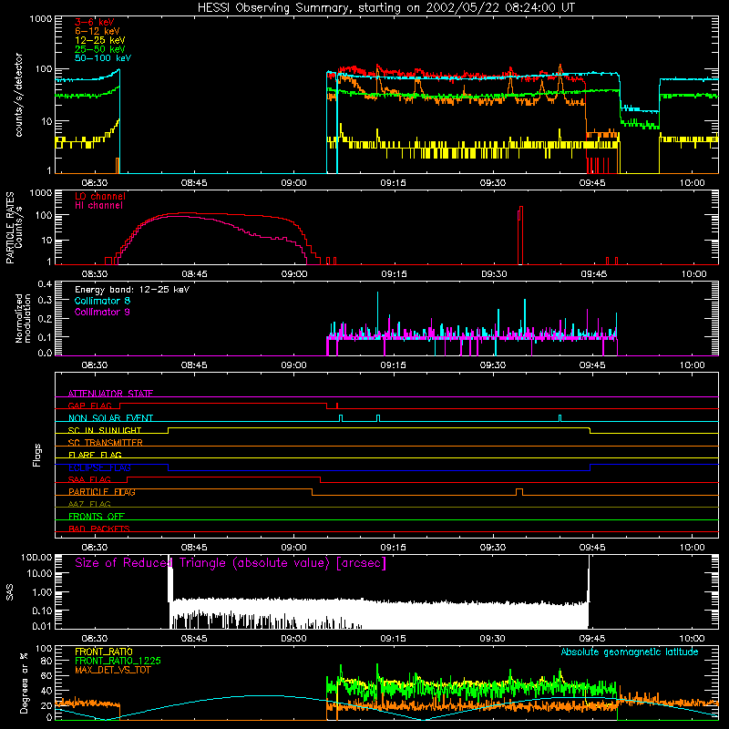Select the "3-6 keV" legend label
This screenshot has width=729, height=729.
pos(95,22)
